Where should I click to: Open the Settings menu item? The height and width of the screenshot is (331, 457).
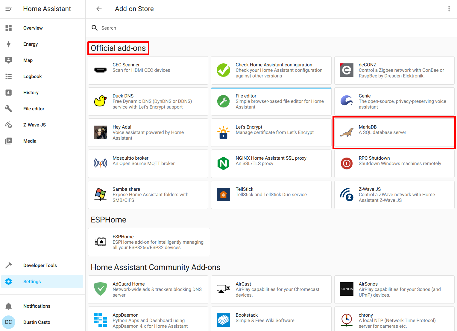pyautogui.click(x=42, y=282)
